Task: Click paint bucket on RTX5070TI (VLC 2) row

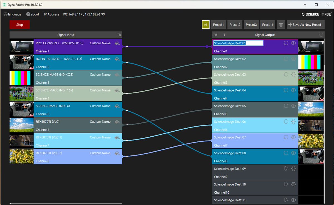Action: click(x=117, y=153)
